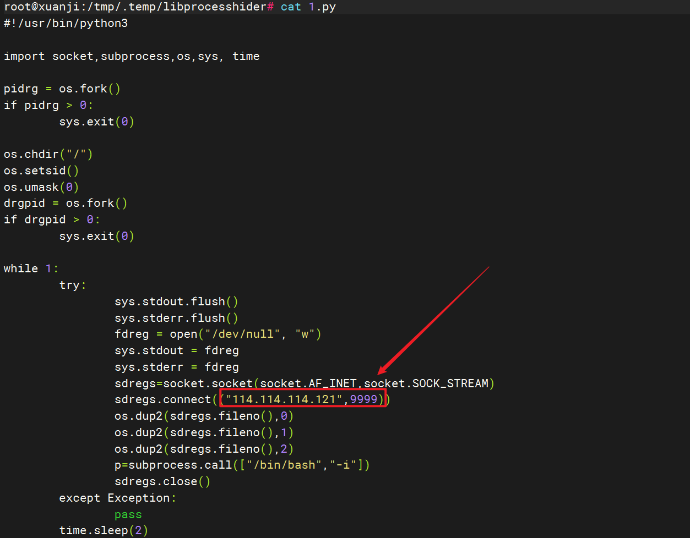Click the line 'os.umask(0)'

click(41, 187)
